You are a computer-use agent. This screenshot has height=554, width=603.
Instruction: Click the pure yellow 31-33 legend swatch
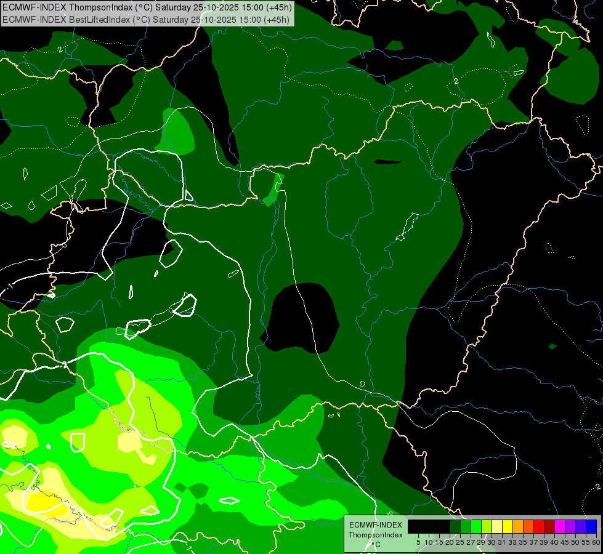(x=508, y=526)
